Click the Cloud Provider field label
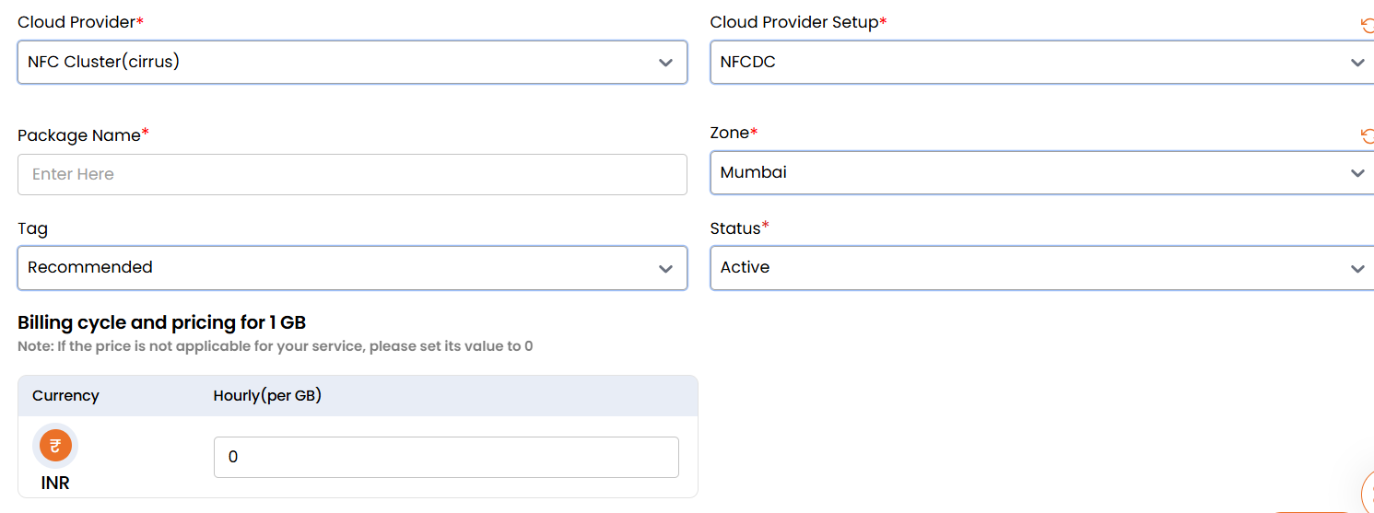Image resolution: width=1374 pixels, height=513 pixels. pos(76,22)
